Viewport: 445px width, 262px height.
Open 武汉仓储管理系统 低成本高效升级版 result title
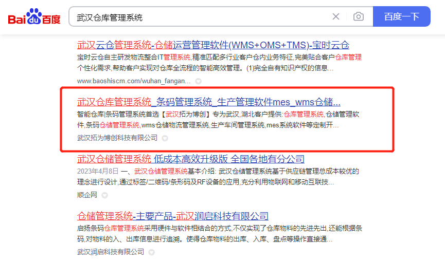pos(191,159)
